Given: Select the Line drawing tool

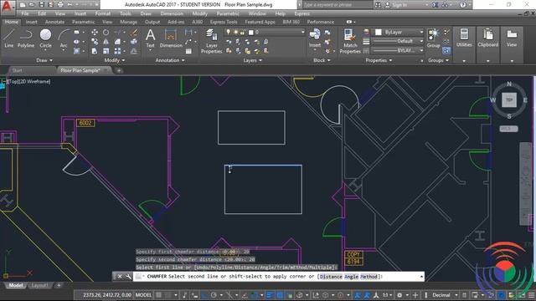Looking at the screenshot, I should click(x=8, y=38).
